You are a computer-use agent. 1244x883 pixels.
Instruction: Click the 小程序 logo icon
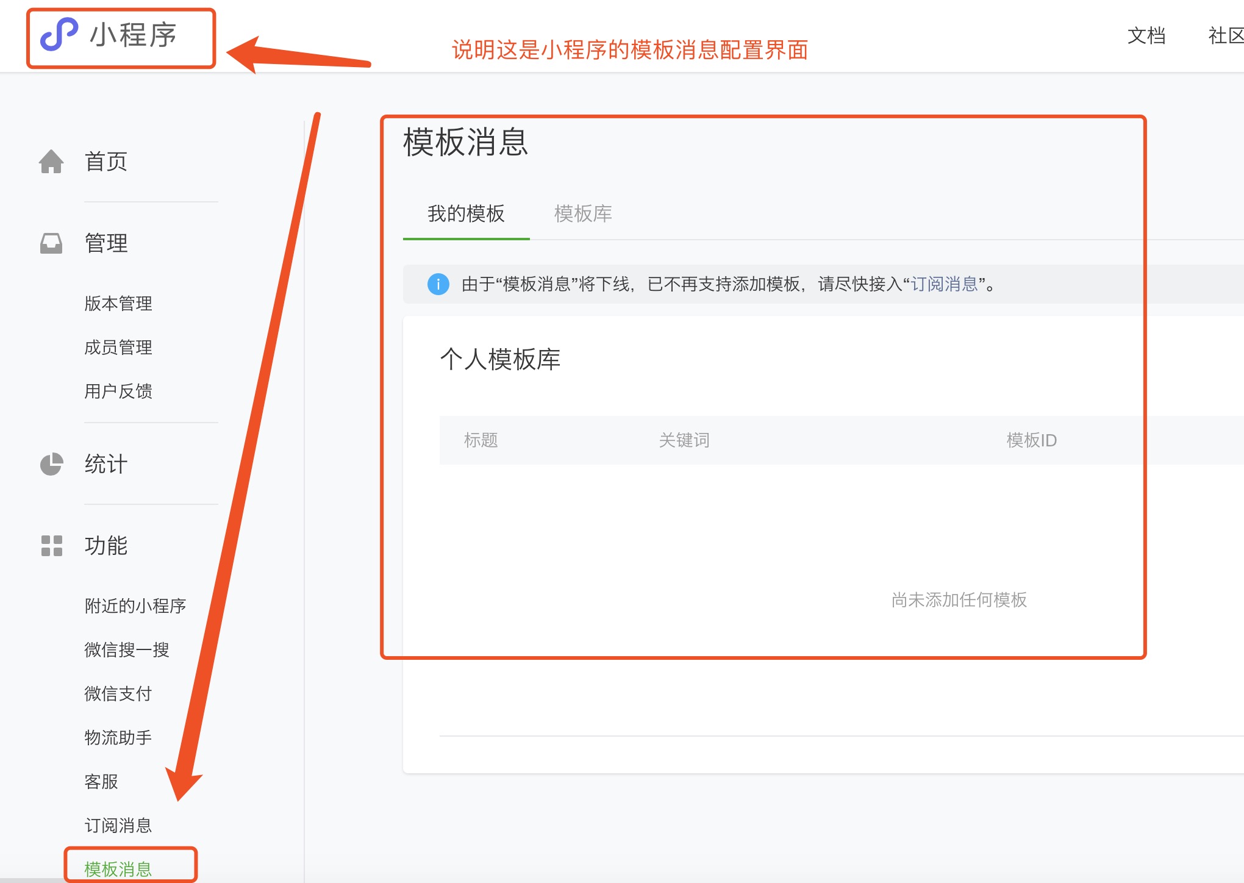click(59, 34)
